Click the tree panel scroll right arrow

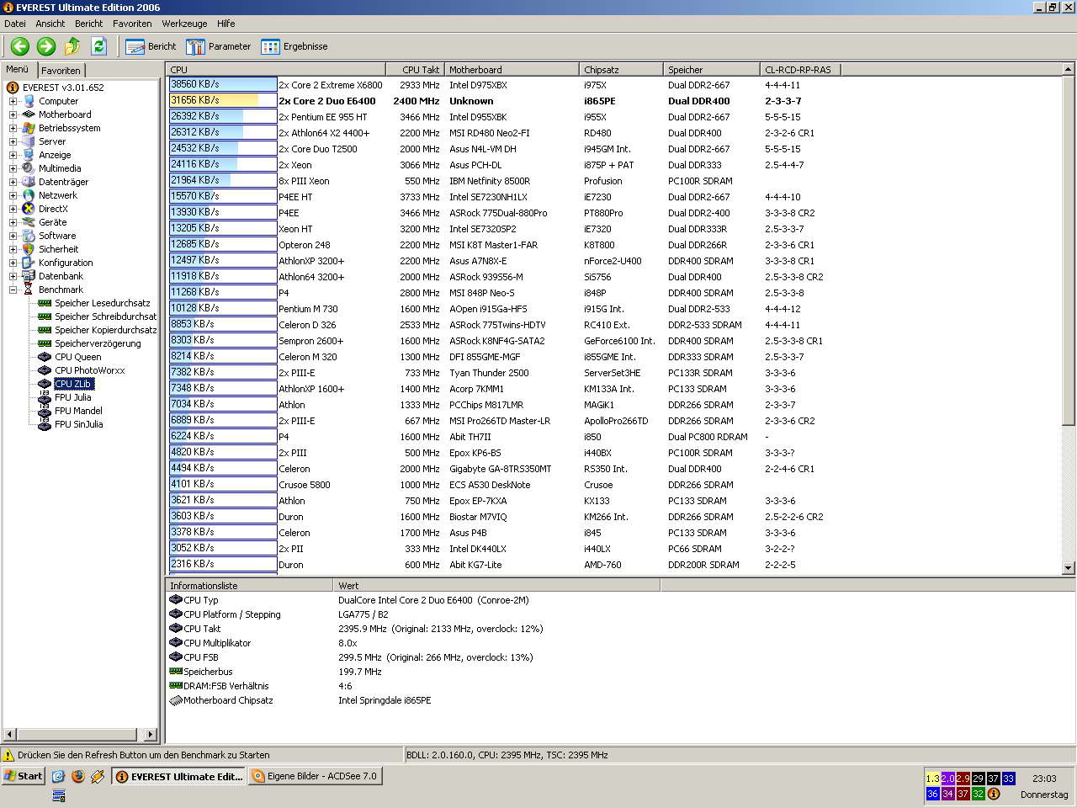[x=151, y=735]
